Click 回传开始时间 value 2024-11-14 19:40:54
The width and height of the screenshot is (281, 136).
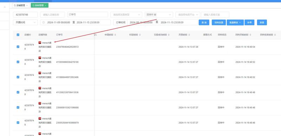245,47
